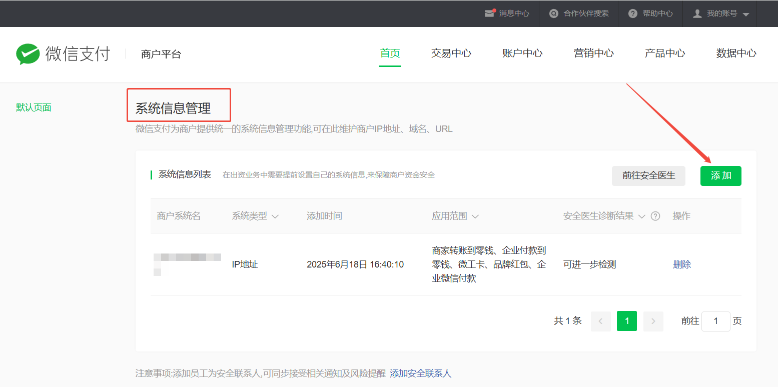
Task: Go to previous page arrow
Action: click(601, 321)
